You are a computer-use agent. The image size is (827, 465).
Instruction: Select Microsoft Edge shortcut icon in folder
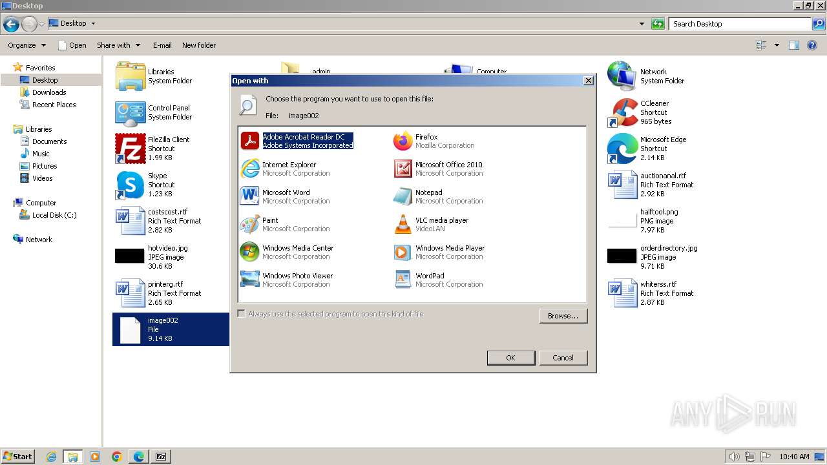point(622,149)
